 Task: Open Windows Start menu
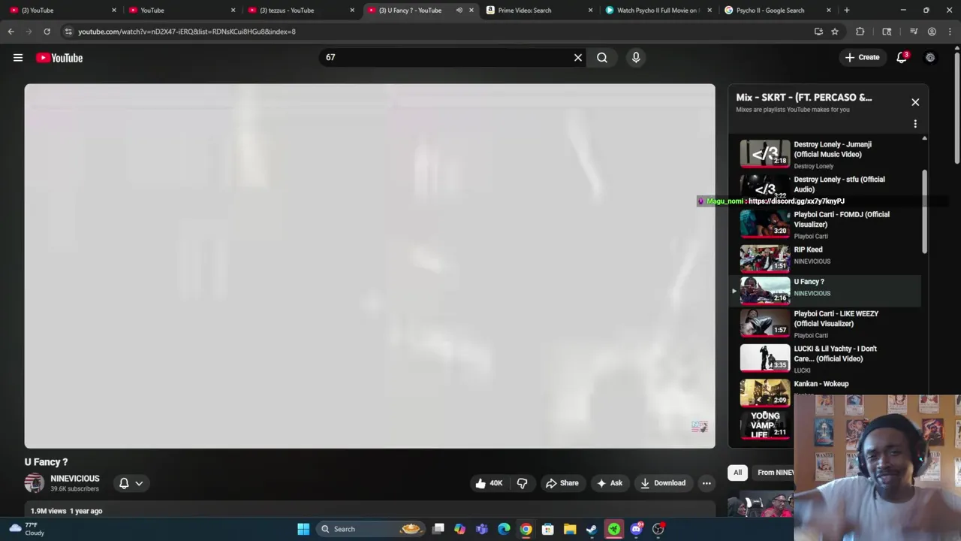click(303, 529)
